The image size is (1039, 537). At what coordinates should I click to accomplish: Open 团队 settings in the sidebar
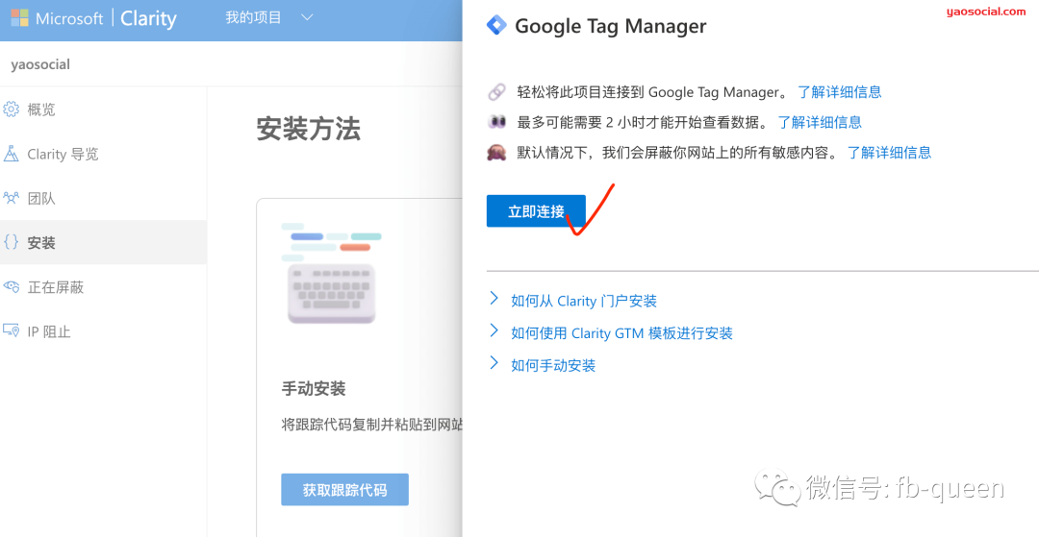coord(41,199)
